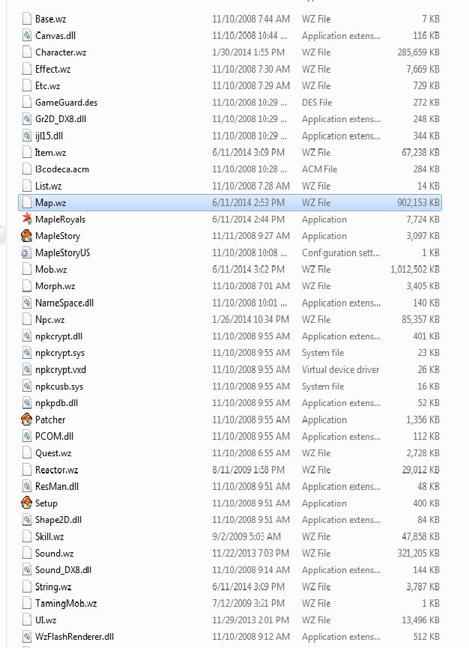Select the Skill.wz file name
Image resolution: width=469 pixels, height=648 pixels.
tap(49, 536)
